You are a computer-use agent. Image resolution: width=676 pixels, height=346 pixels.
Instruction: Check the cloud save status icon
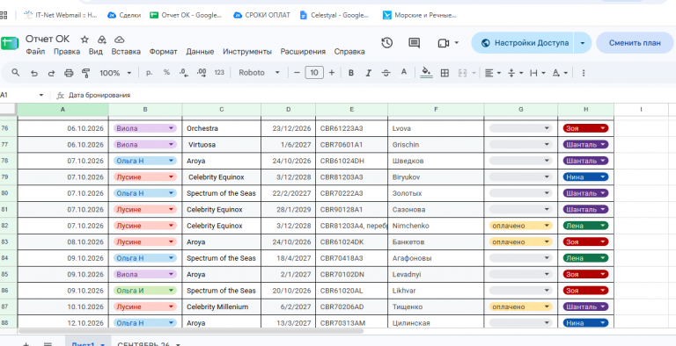[120, 40]
